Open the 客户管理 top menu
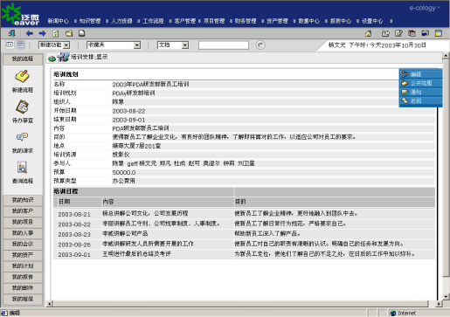 185,21
